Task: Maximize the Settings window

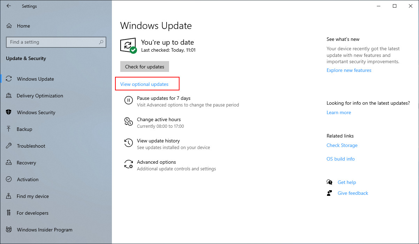Action: [x=395, y=6]
